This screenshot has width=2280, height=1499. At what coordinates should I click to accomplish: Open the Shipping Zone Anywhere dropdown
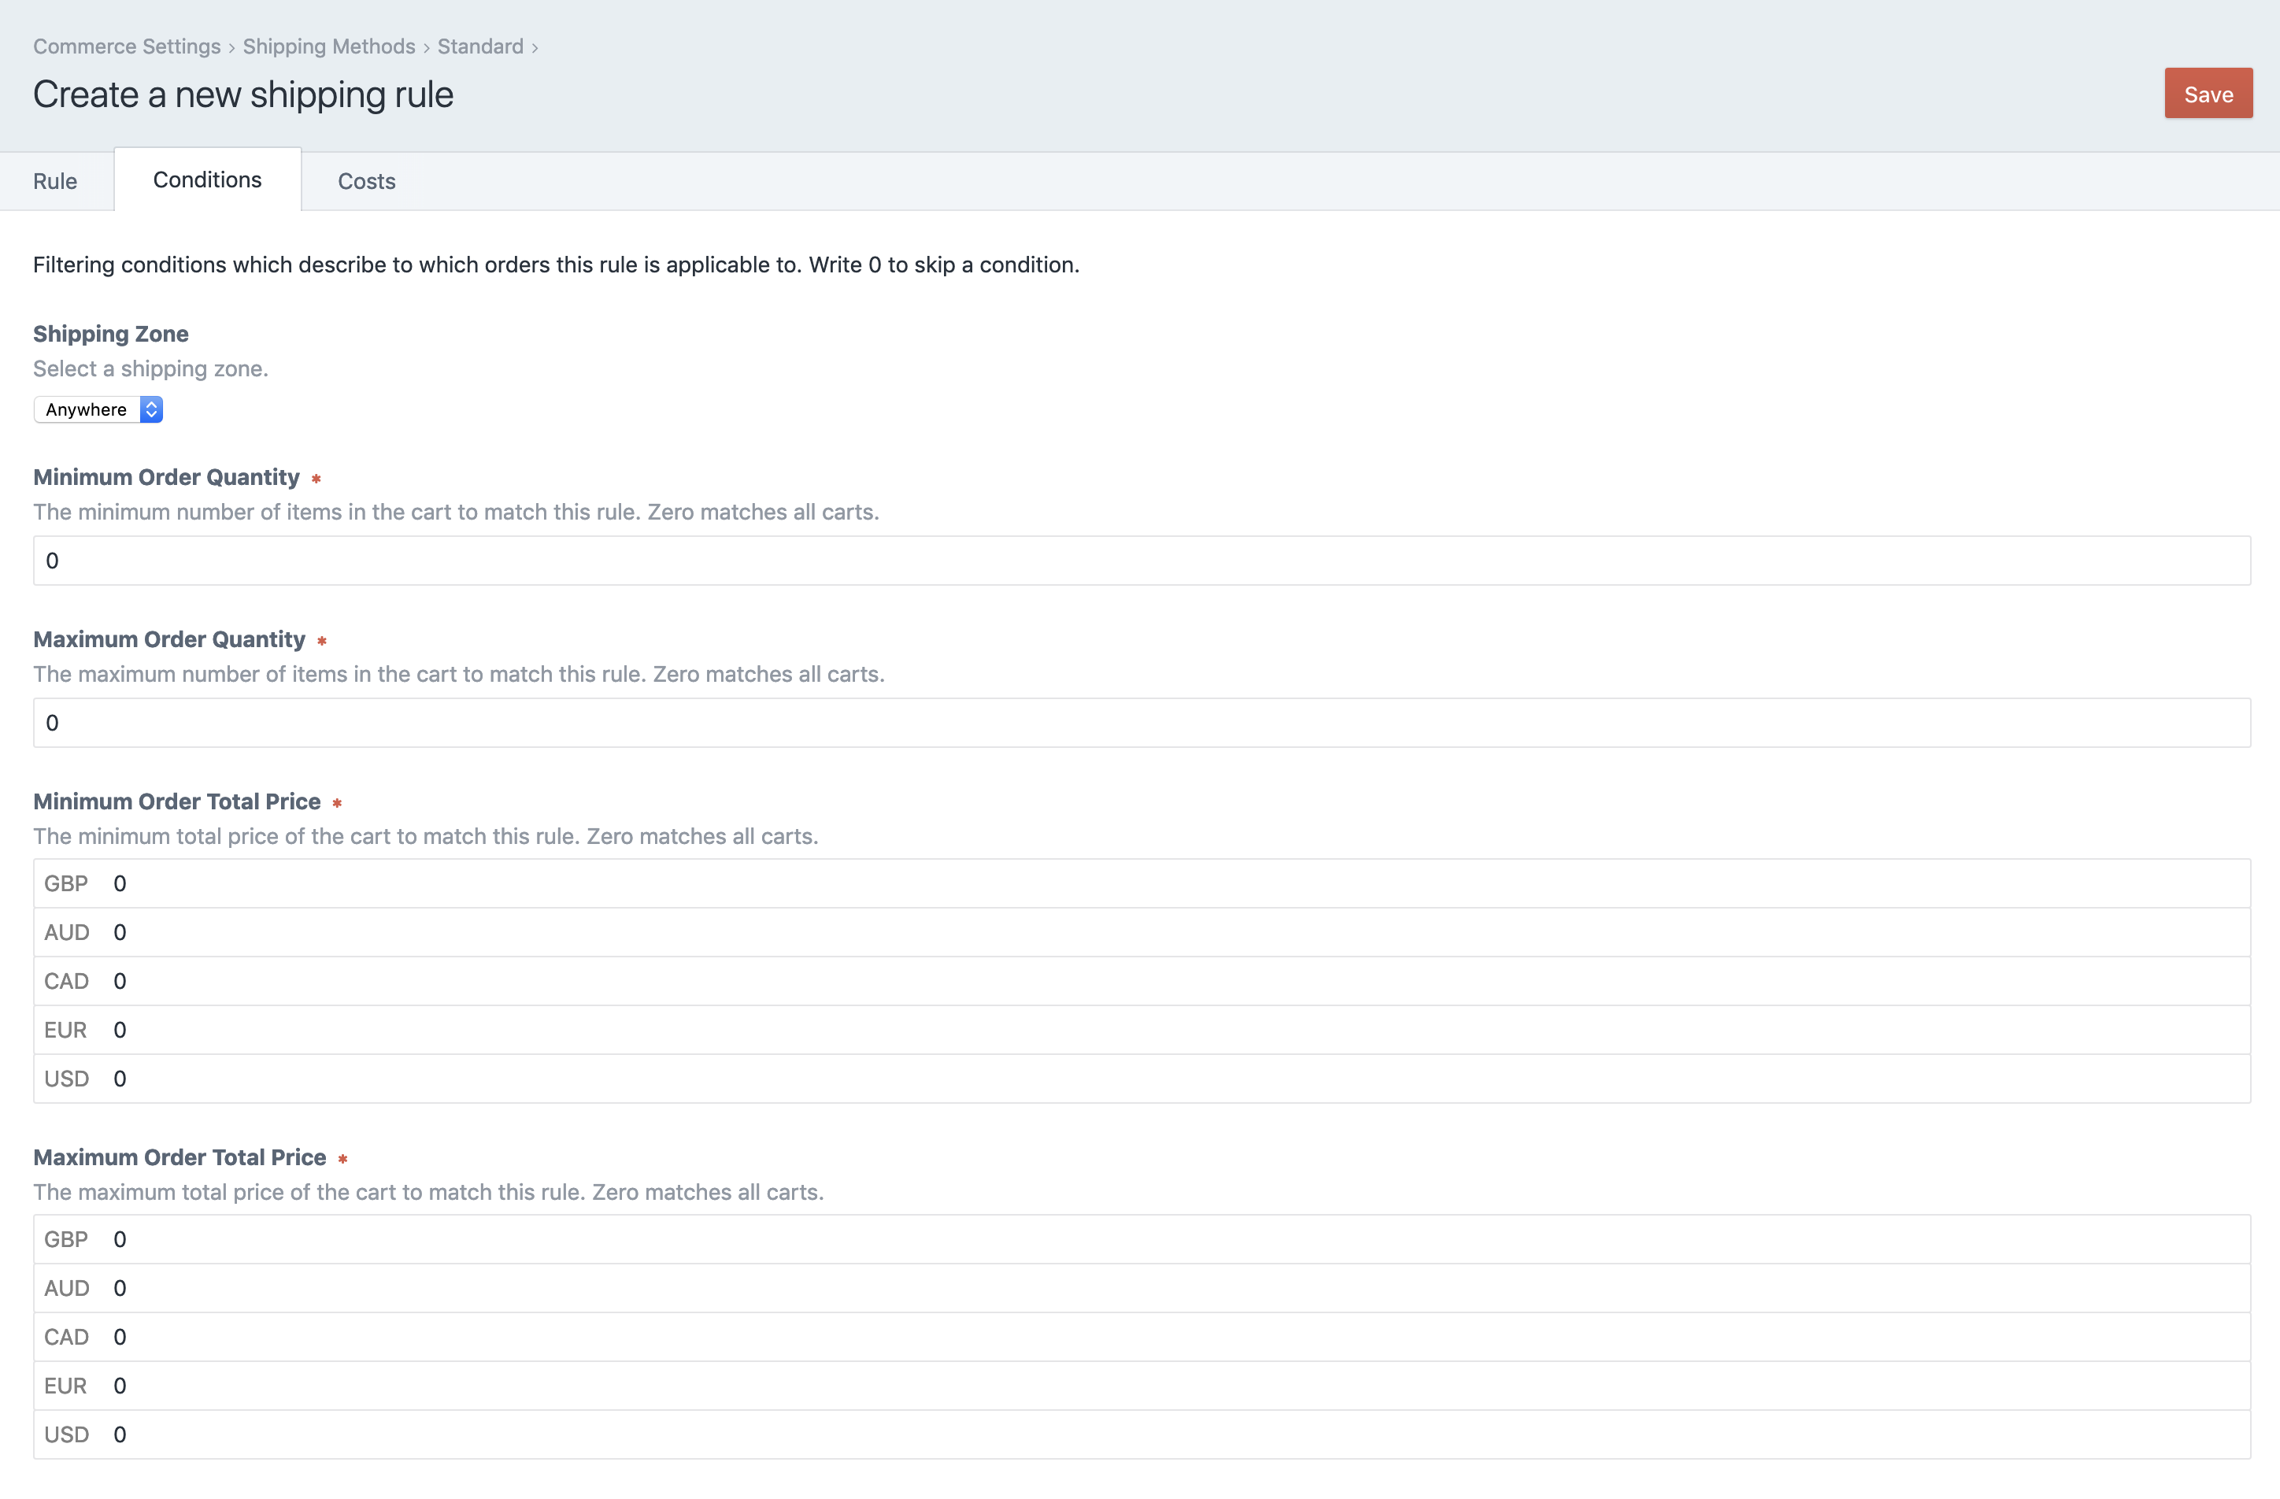click(98, 410)
